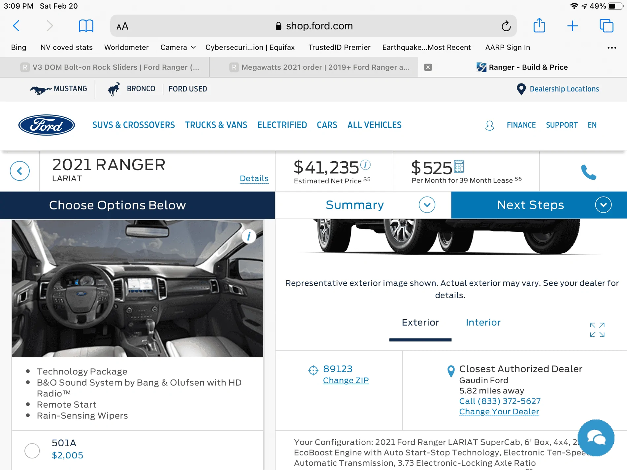The image size is (627, 470).
Task: Open Safari bookmarks book icon
Action: coord(86,26)
